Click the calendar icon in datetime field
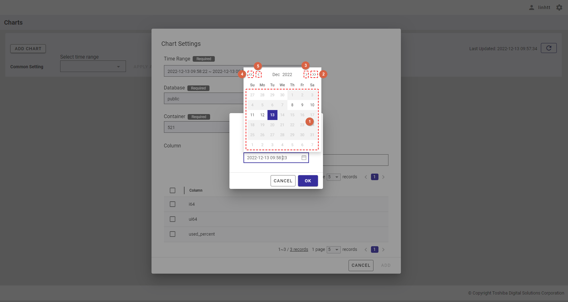Image resolution: width=568 pixels, height=302 pixels. [x=304, y=158]
